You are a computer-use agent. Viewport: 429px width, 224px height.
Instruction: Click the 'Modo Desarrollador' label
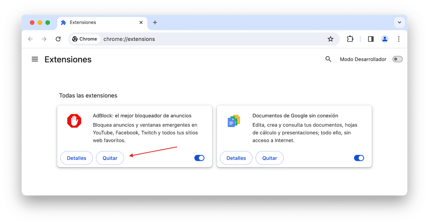[363, 59]
